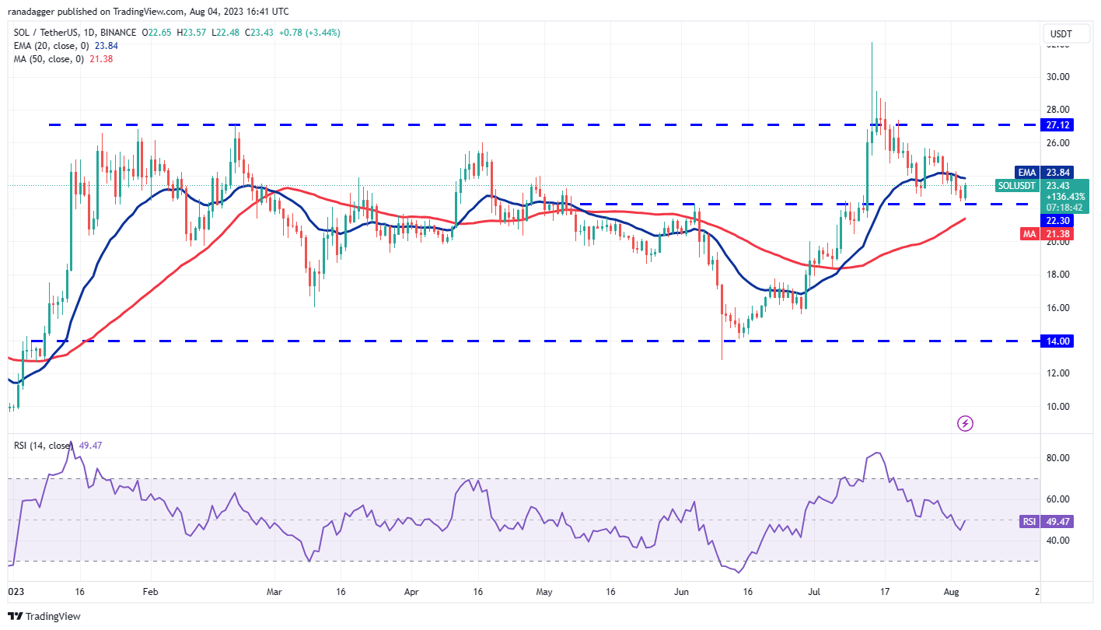This screenshot has height=630, width=1101.
Task: Select the blue EMA axis label
Action: click(1025, 173)
